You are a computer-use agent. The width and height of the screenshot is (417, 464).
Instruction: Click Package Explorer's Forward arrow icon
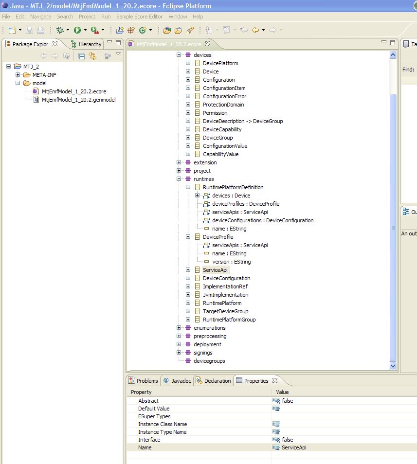55,56
